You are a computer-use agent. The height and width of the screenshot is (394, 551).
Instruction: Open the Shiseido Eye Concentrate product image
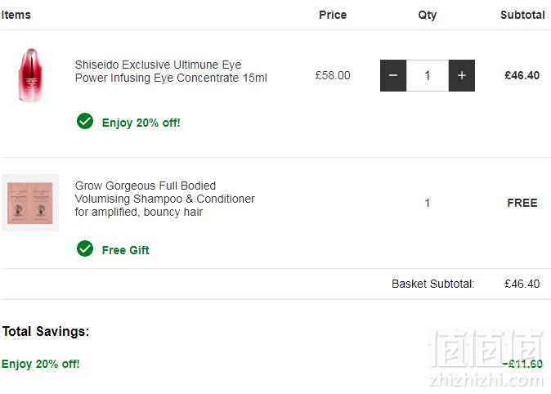[x=30, y=75]
